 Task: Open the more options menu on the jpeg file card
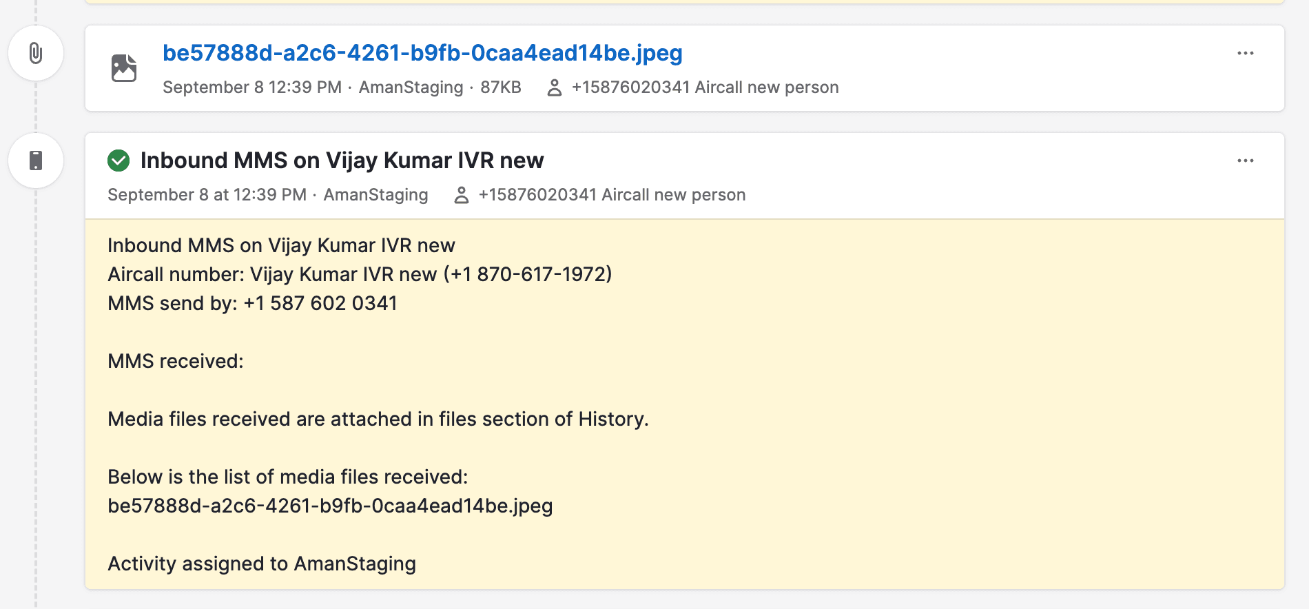tap(1245, 53)
